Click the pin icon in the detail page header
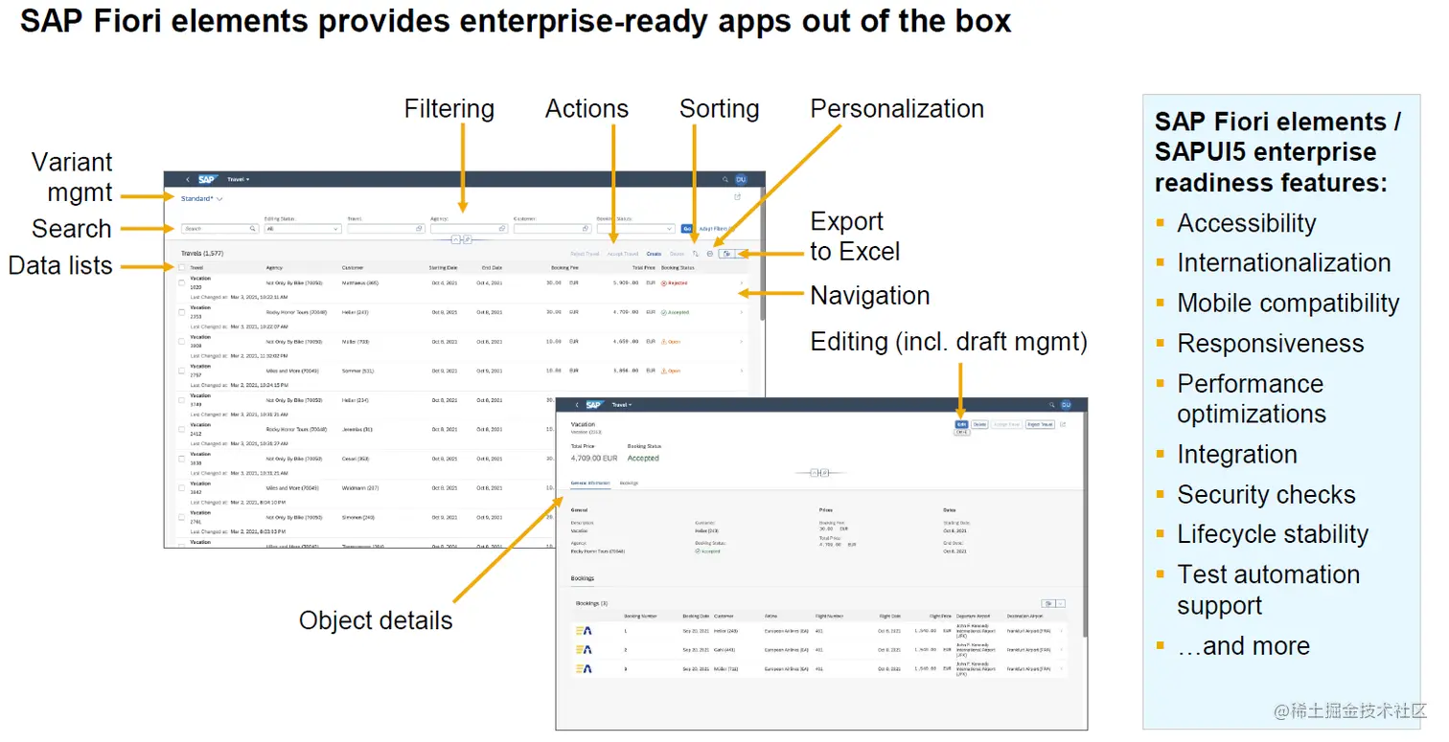 coord(825,473)
